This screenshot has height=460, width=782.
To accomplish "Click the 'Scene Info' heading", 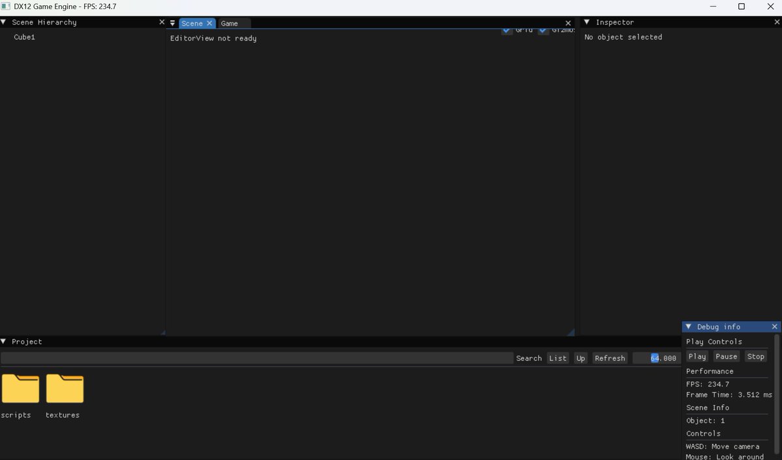I will point(708,408).
